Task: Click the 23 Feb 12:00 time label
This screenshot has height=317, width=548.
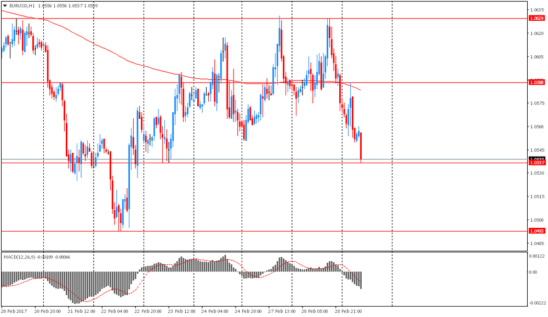Action: point(181,311)
